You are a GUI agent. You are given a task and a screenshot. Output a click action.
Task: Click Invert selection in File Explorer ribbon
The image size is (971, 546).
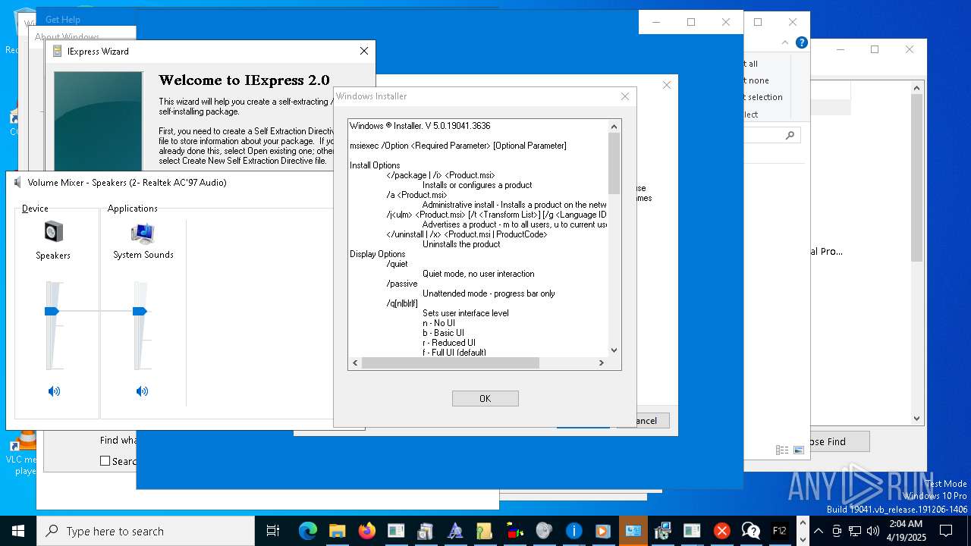tap(763, 97)
